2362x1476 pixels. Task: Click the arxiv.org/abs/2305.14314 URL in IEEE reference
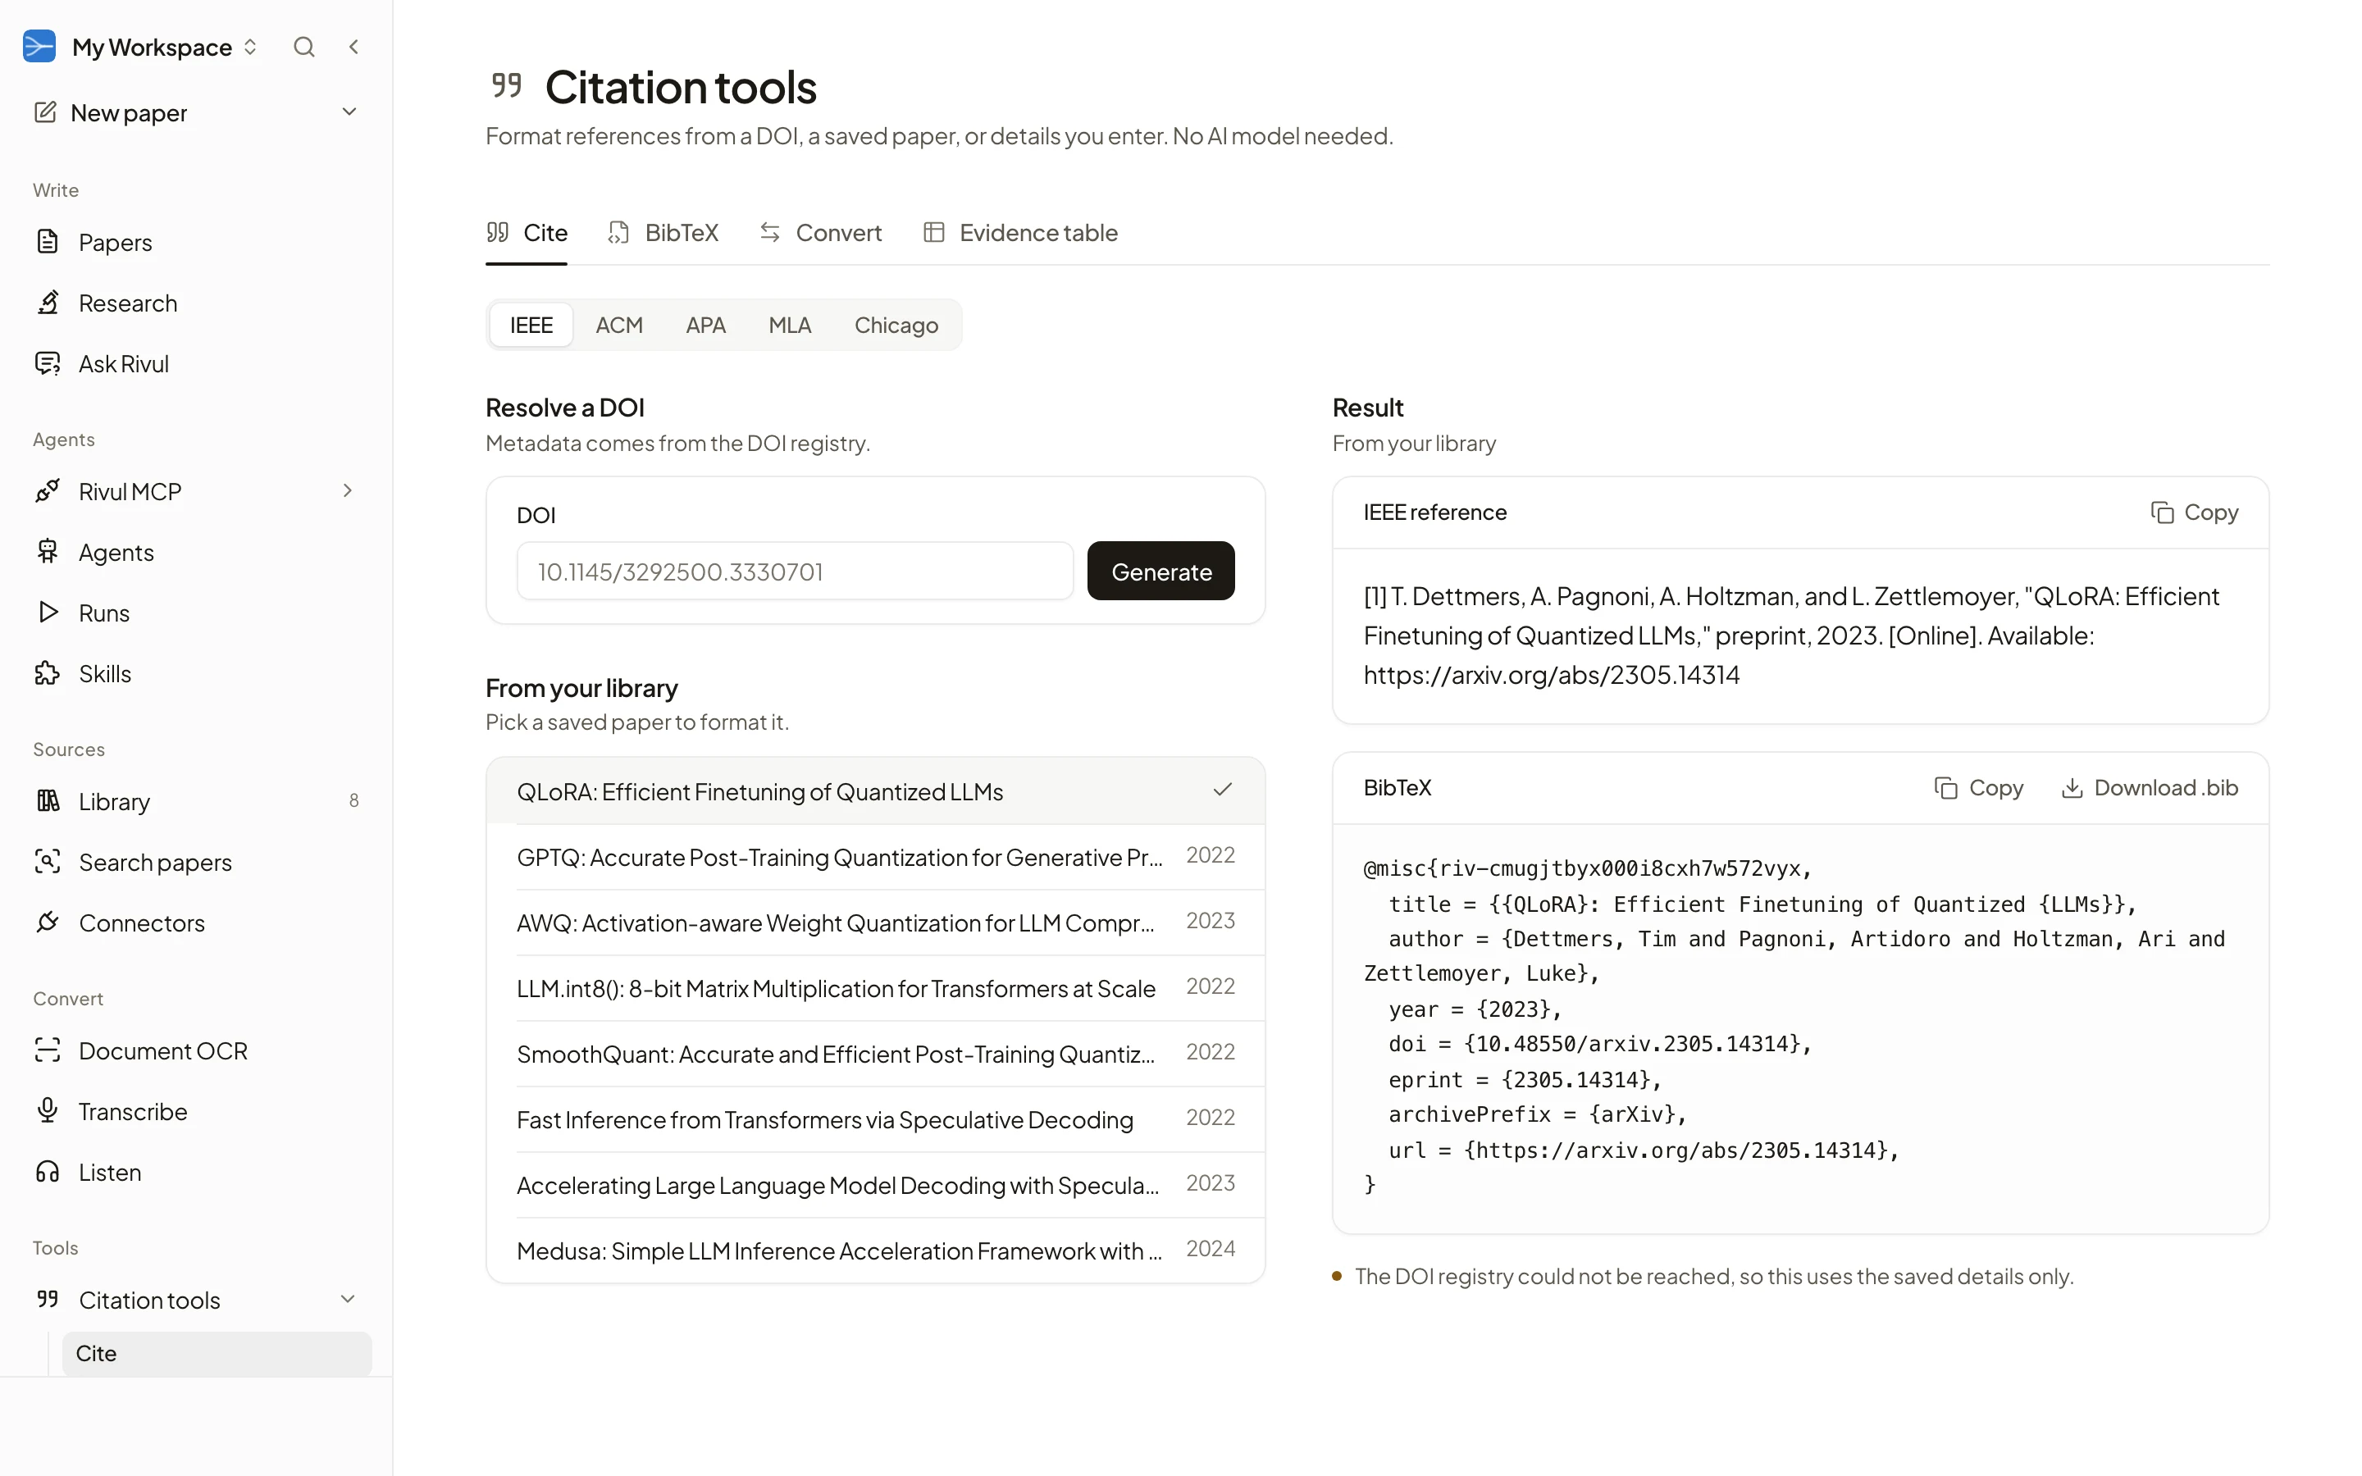1551,675
